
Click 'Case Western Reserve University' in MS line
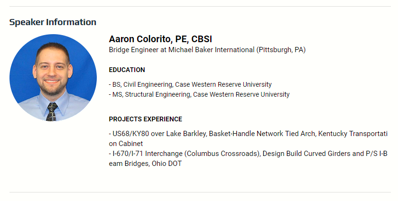241,94
